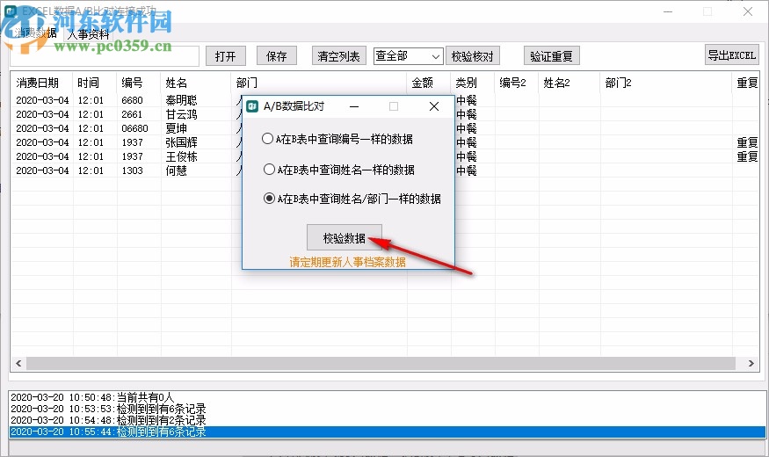The height and width of the screenshot is (457, 769).
Task: Click the 清空列表 button
Action: coord(338,56)
